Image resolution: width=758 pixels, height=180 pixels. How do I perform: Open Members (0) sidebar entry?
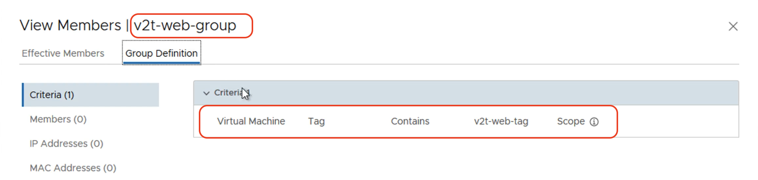click(58, 119)
